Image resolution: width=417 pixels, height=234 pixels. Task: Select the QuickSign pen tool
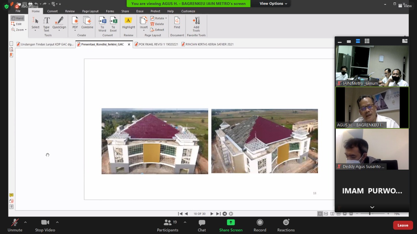pos(59,23)
